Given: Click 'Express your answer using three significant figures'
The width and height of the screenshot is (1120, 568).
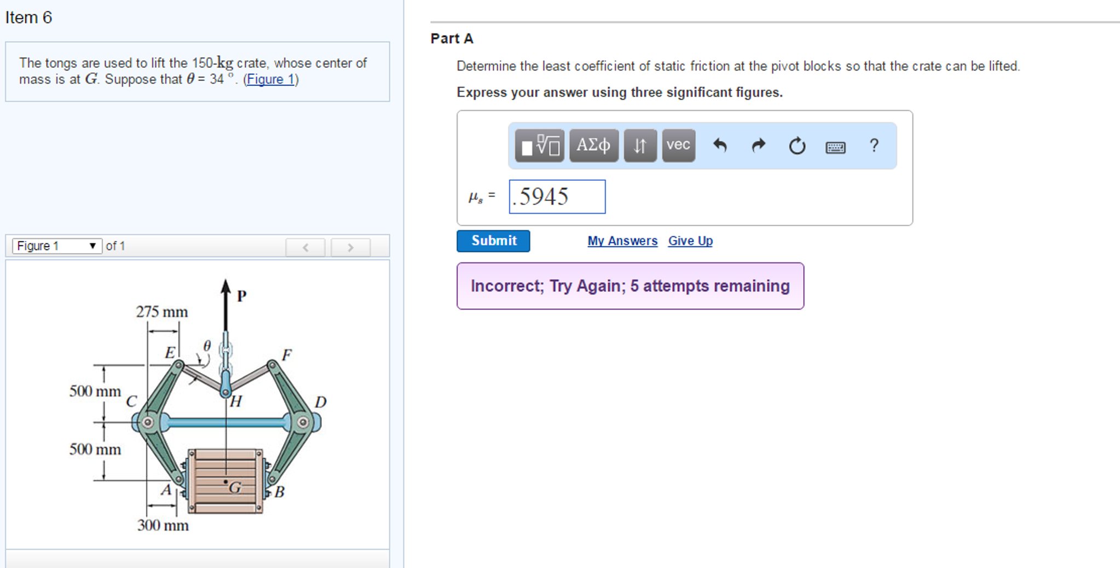Looking at the screenshot, I should pyautogui.click(x=620, y=93).
